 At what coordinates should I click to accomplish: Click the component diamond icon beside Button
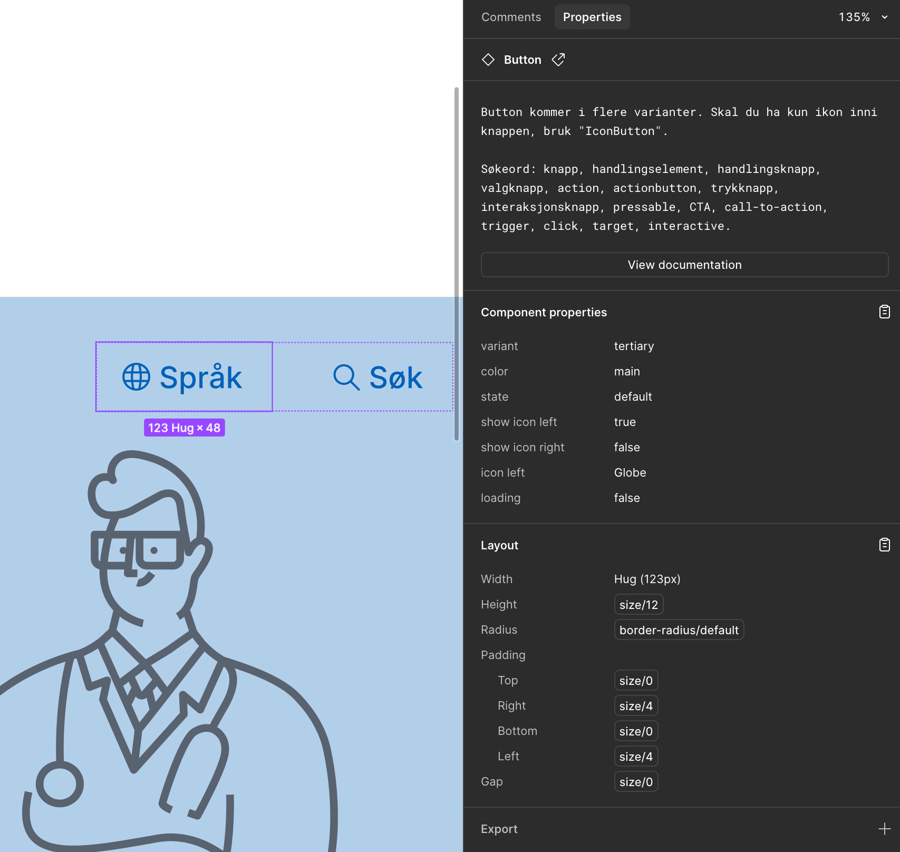[x=488, y=60]
